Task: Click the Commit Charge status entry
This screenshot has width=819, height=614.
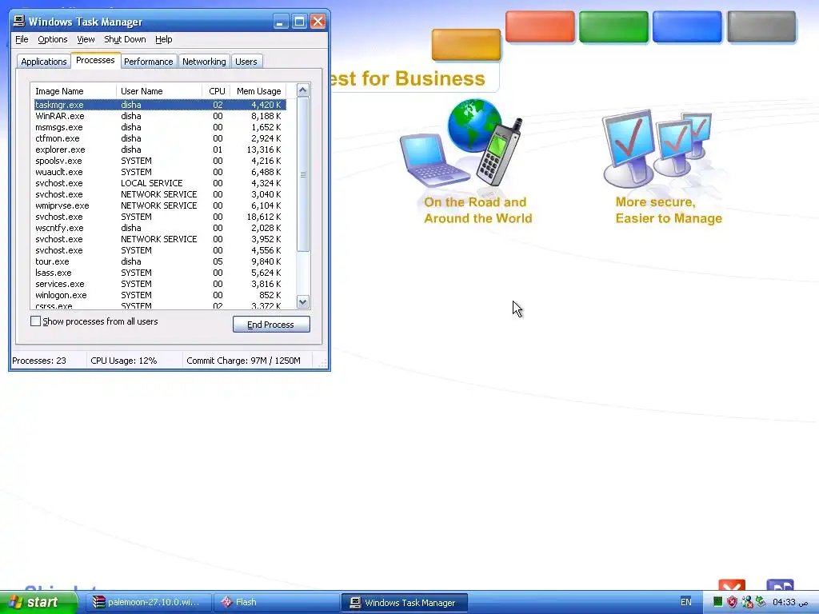Action: 243,361
